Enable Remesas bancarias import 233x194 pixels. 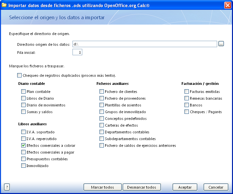(x=187, y=98)
